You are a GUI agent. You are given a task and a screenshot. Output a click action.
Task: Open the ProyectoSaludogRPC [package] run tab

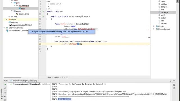pos(25,81)
